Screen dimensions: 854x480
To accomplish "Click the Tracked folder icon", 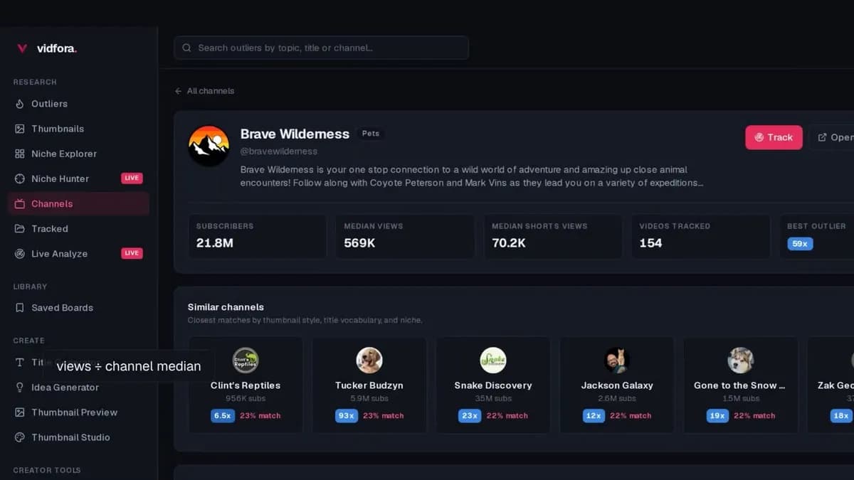I will tap(20, 228).
